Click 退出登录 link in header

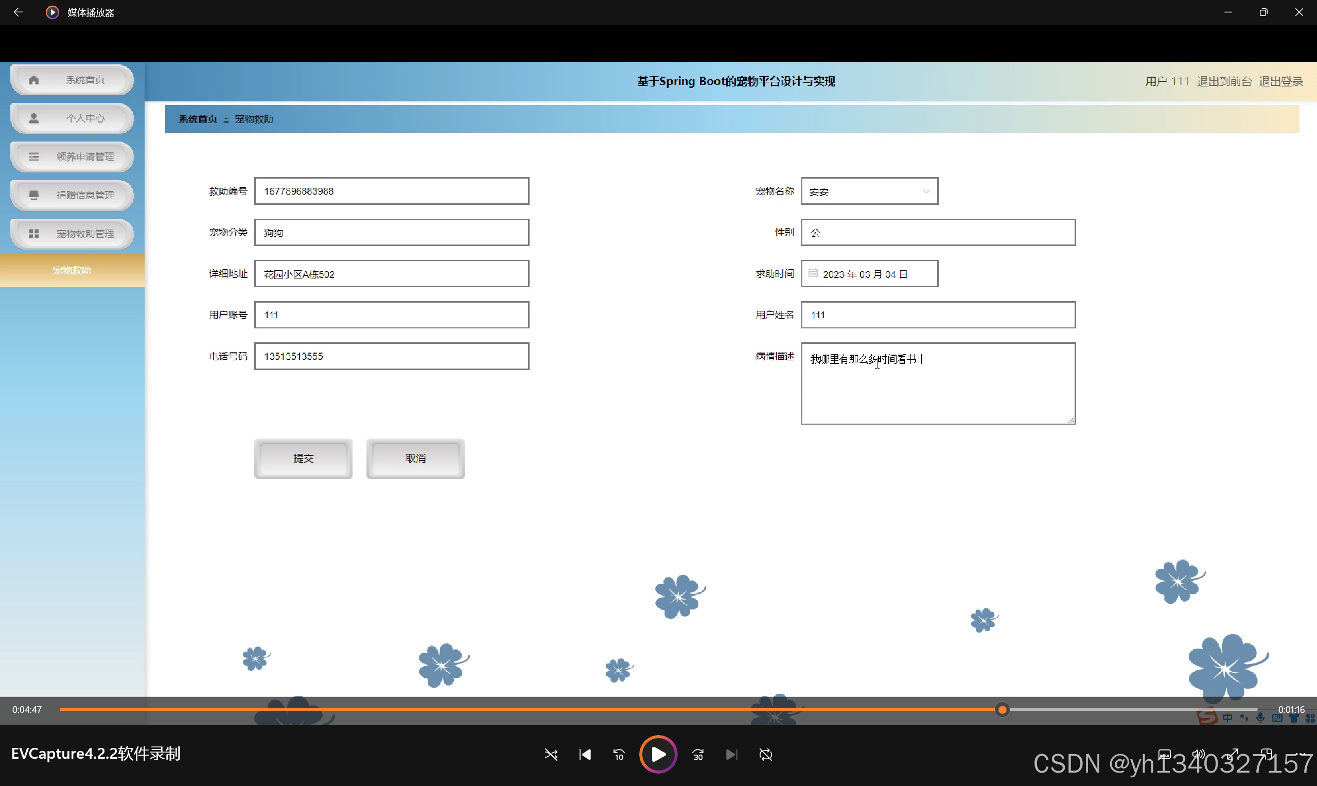1280,81
